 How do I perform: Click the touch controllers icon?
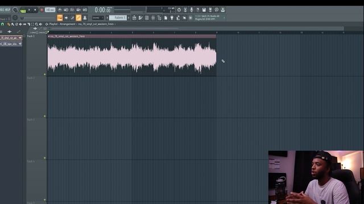click(184, 18)
